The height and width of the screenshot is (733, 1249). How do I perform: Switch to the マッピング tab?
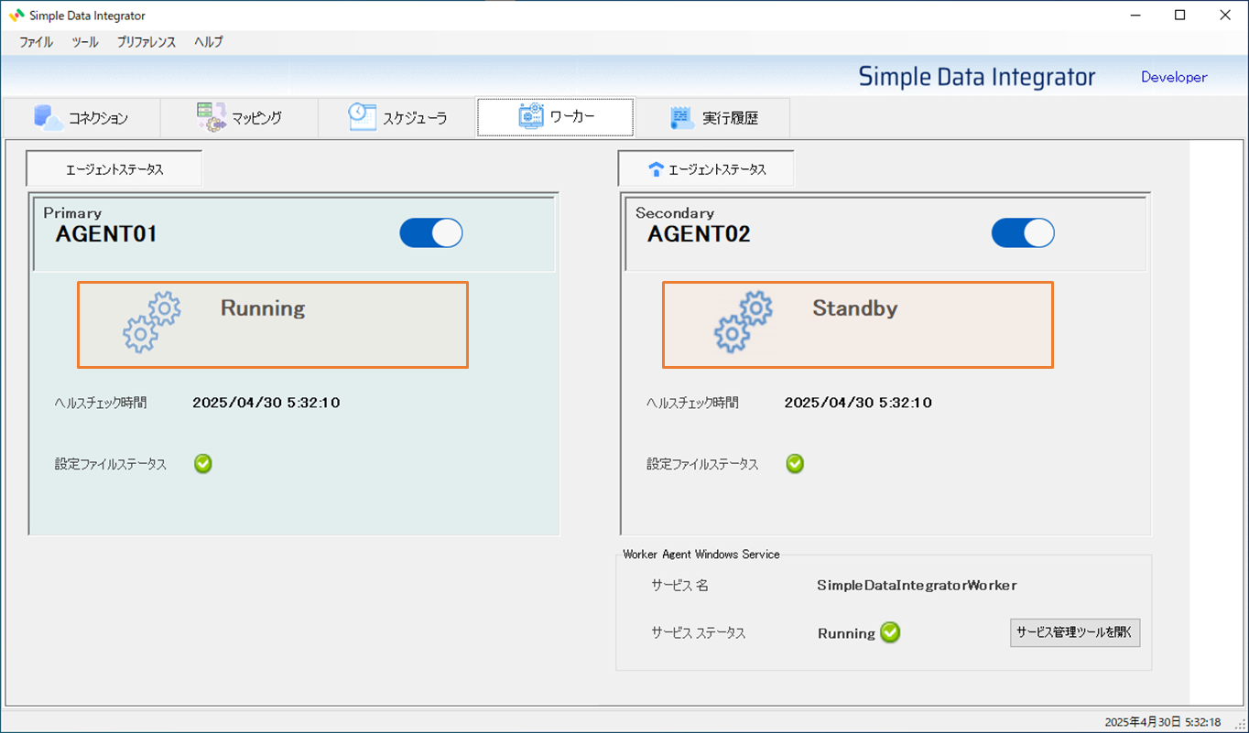(239, 117)
